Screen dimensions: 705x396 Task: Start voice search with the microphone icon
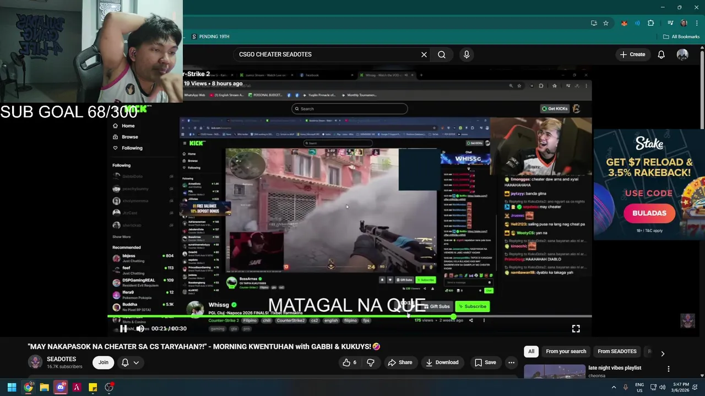(x=467, y=54)
